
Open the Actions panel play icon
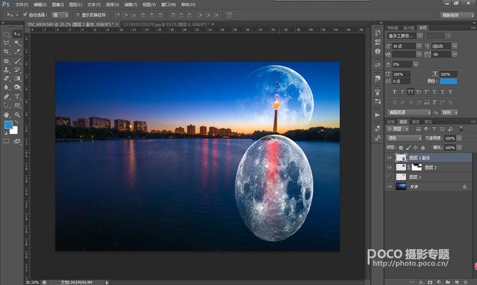click(x=377, y=115)
